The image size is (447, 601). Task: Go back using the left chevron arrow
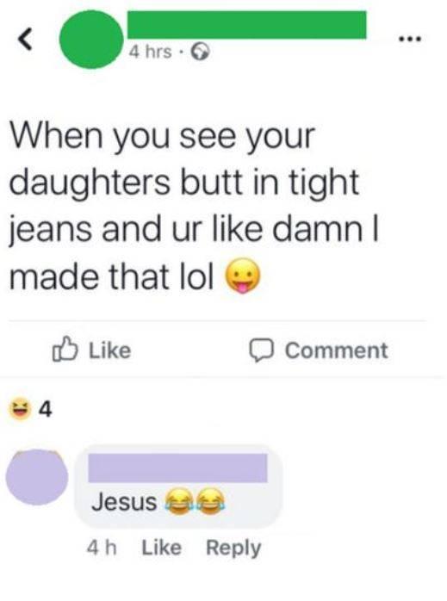coord(25,40)
